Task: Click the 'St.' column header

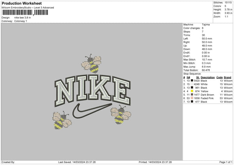Action: (198, 77)
